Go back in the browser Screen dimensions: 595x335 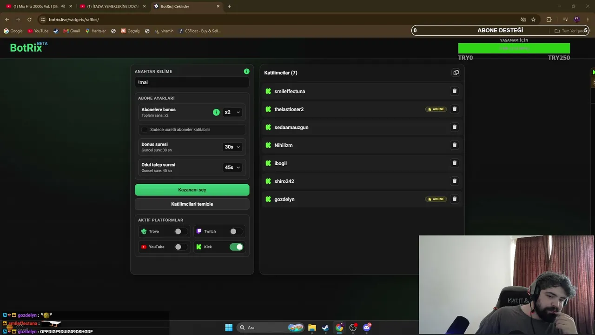coord(7,20)
